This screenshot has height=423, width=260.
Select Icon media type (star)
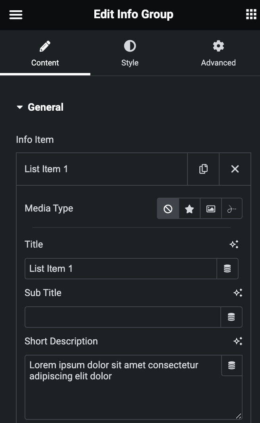coord(189,209)
